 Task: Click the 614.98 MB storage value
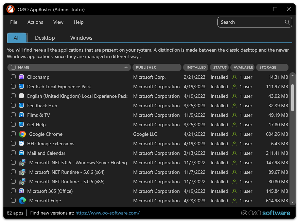pyautogui.click(x=277, y=201)
